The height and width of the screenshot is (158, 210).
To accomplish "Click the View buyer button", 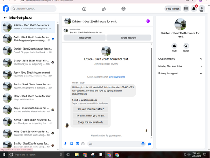I will 85,38.
